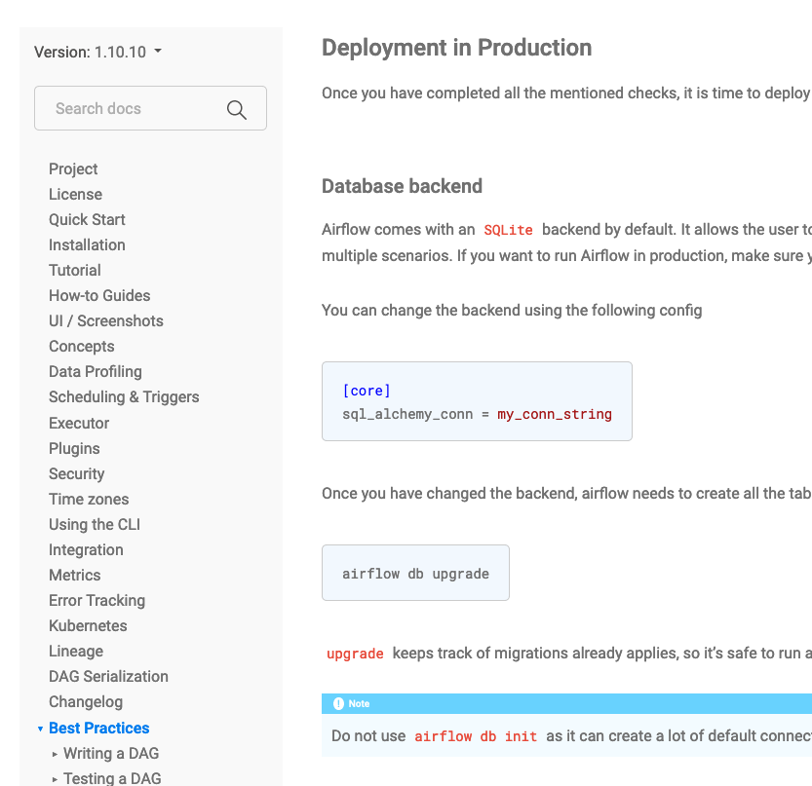Navigate to How-to Guides
Screen dimensions: 812x786
tap(99, 295)
